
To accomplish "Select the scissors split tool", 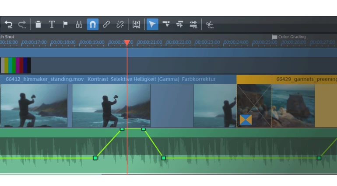I will click(210, 24).
